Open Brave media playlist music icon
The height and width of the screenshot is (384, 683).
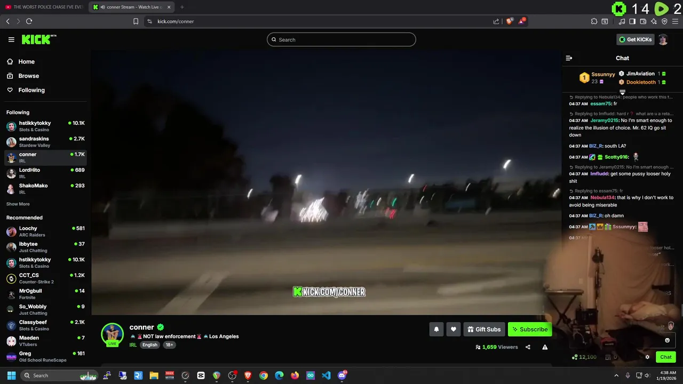pyautogui.click(x=622, y=21)
